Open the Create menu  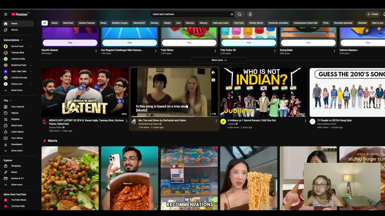[x=373, y=14]
